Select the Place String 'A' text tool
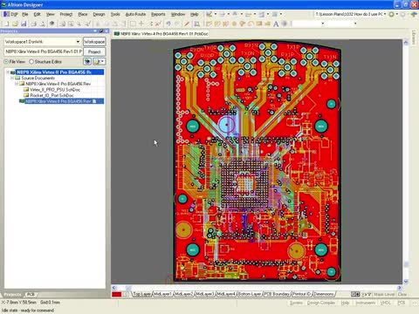Viewport: 419px width, 314px height. (x=276, y=24)
